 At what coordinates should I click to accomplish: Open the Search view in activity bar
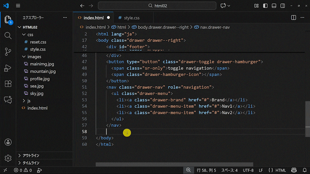coord(8,36)
